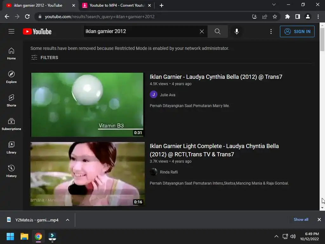Open the volume control in tray
The width and height of the screenshot is (325, 244).
pyautogui.click(x=293, y=236)
